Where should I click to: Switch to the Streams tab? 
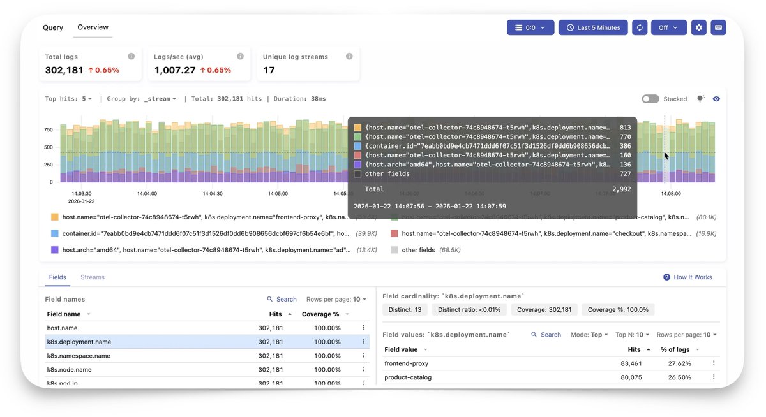click(93, 277)
